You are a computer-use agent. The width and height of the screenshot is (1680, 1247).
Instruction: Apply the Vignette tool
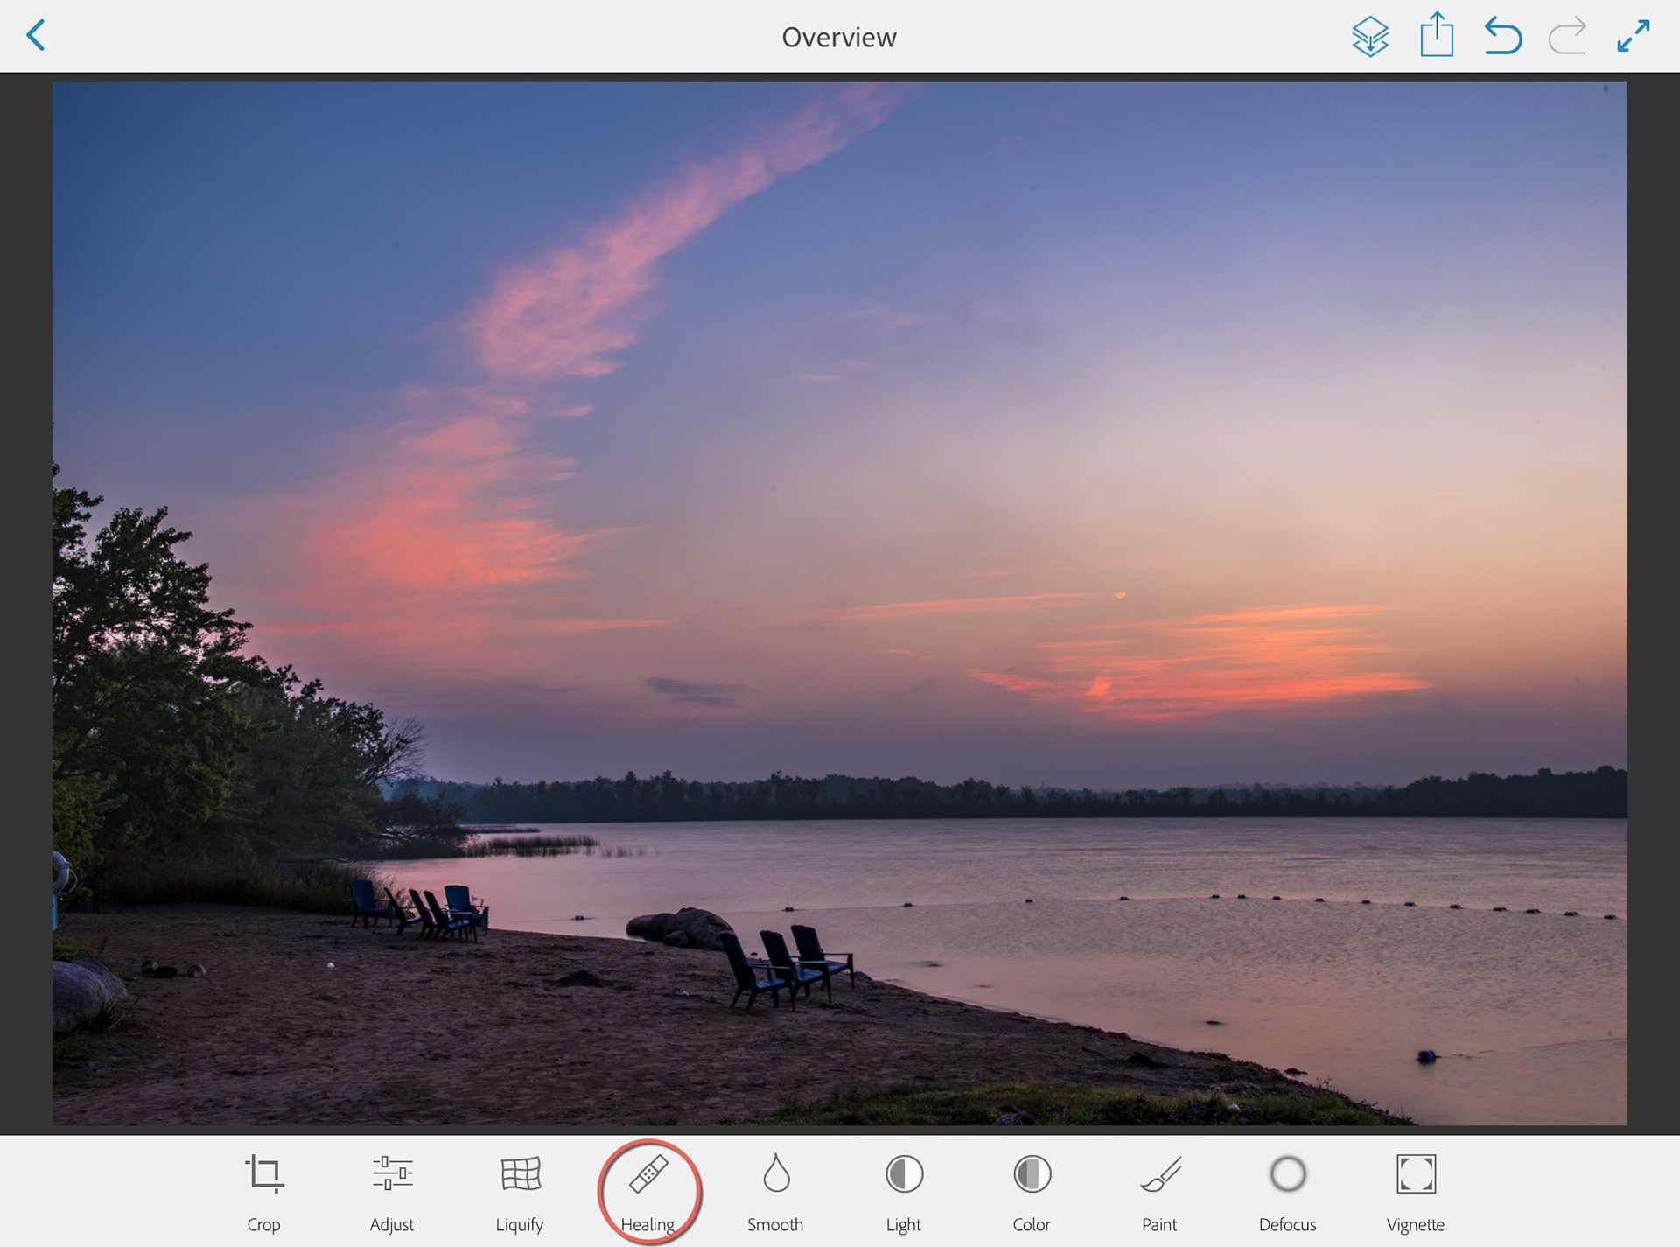pyautogui.click(x=1416, y=1193)
